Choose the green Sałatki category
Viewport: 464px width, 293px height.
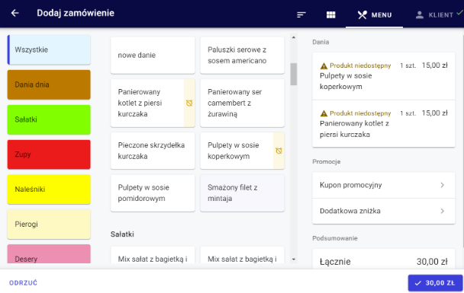pos(49,119)
